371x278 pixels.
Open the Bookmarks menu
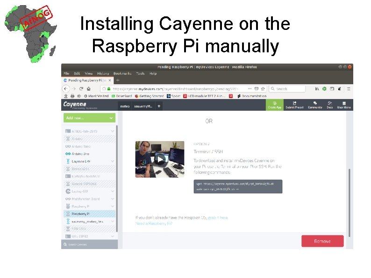point(122,73)
